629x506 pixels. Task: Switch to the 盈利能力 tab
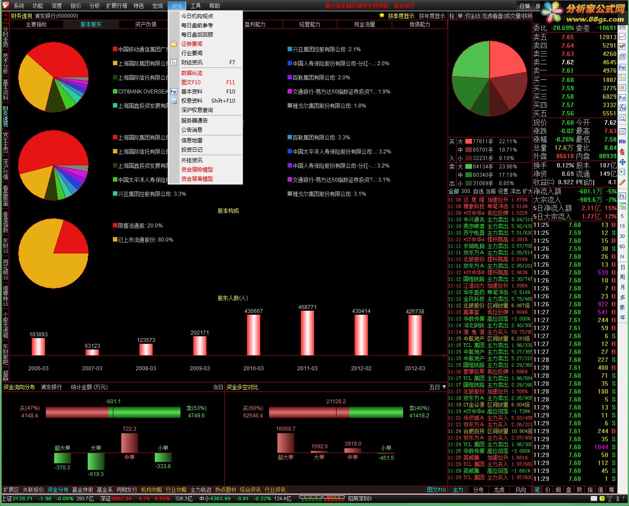255,24
